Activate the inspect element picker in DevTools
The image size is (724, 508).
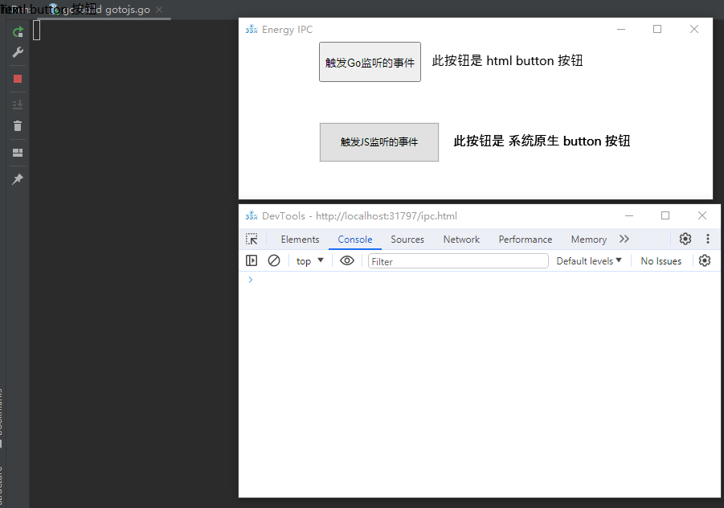pyautogui.click(x=252, y=239)
